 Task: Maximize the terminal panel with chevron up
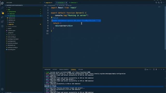click(x=161, y=69)
